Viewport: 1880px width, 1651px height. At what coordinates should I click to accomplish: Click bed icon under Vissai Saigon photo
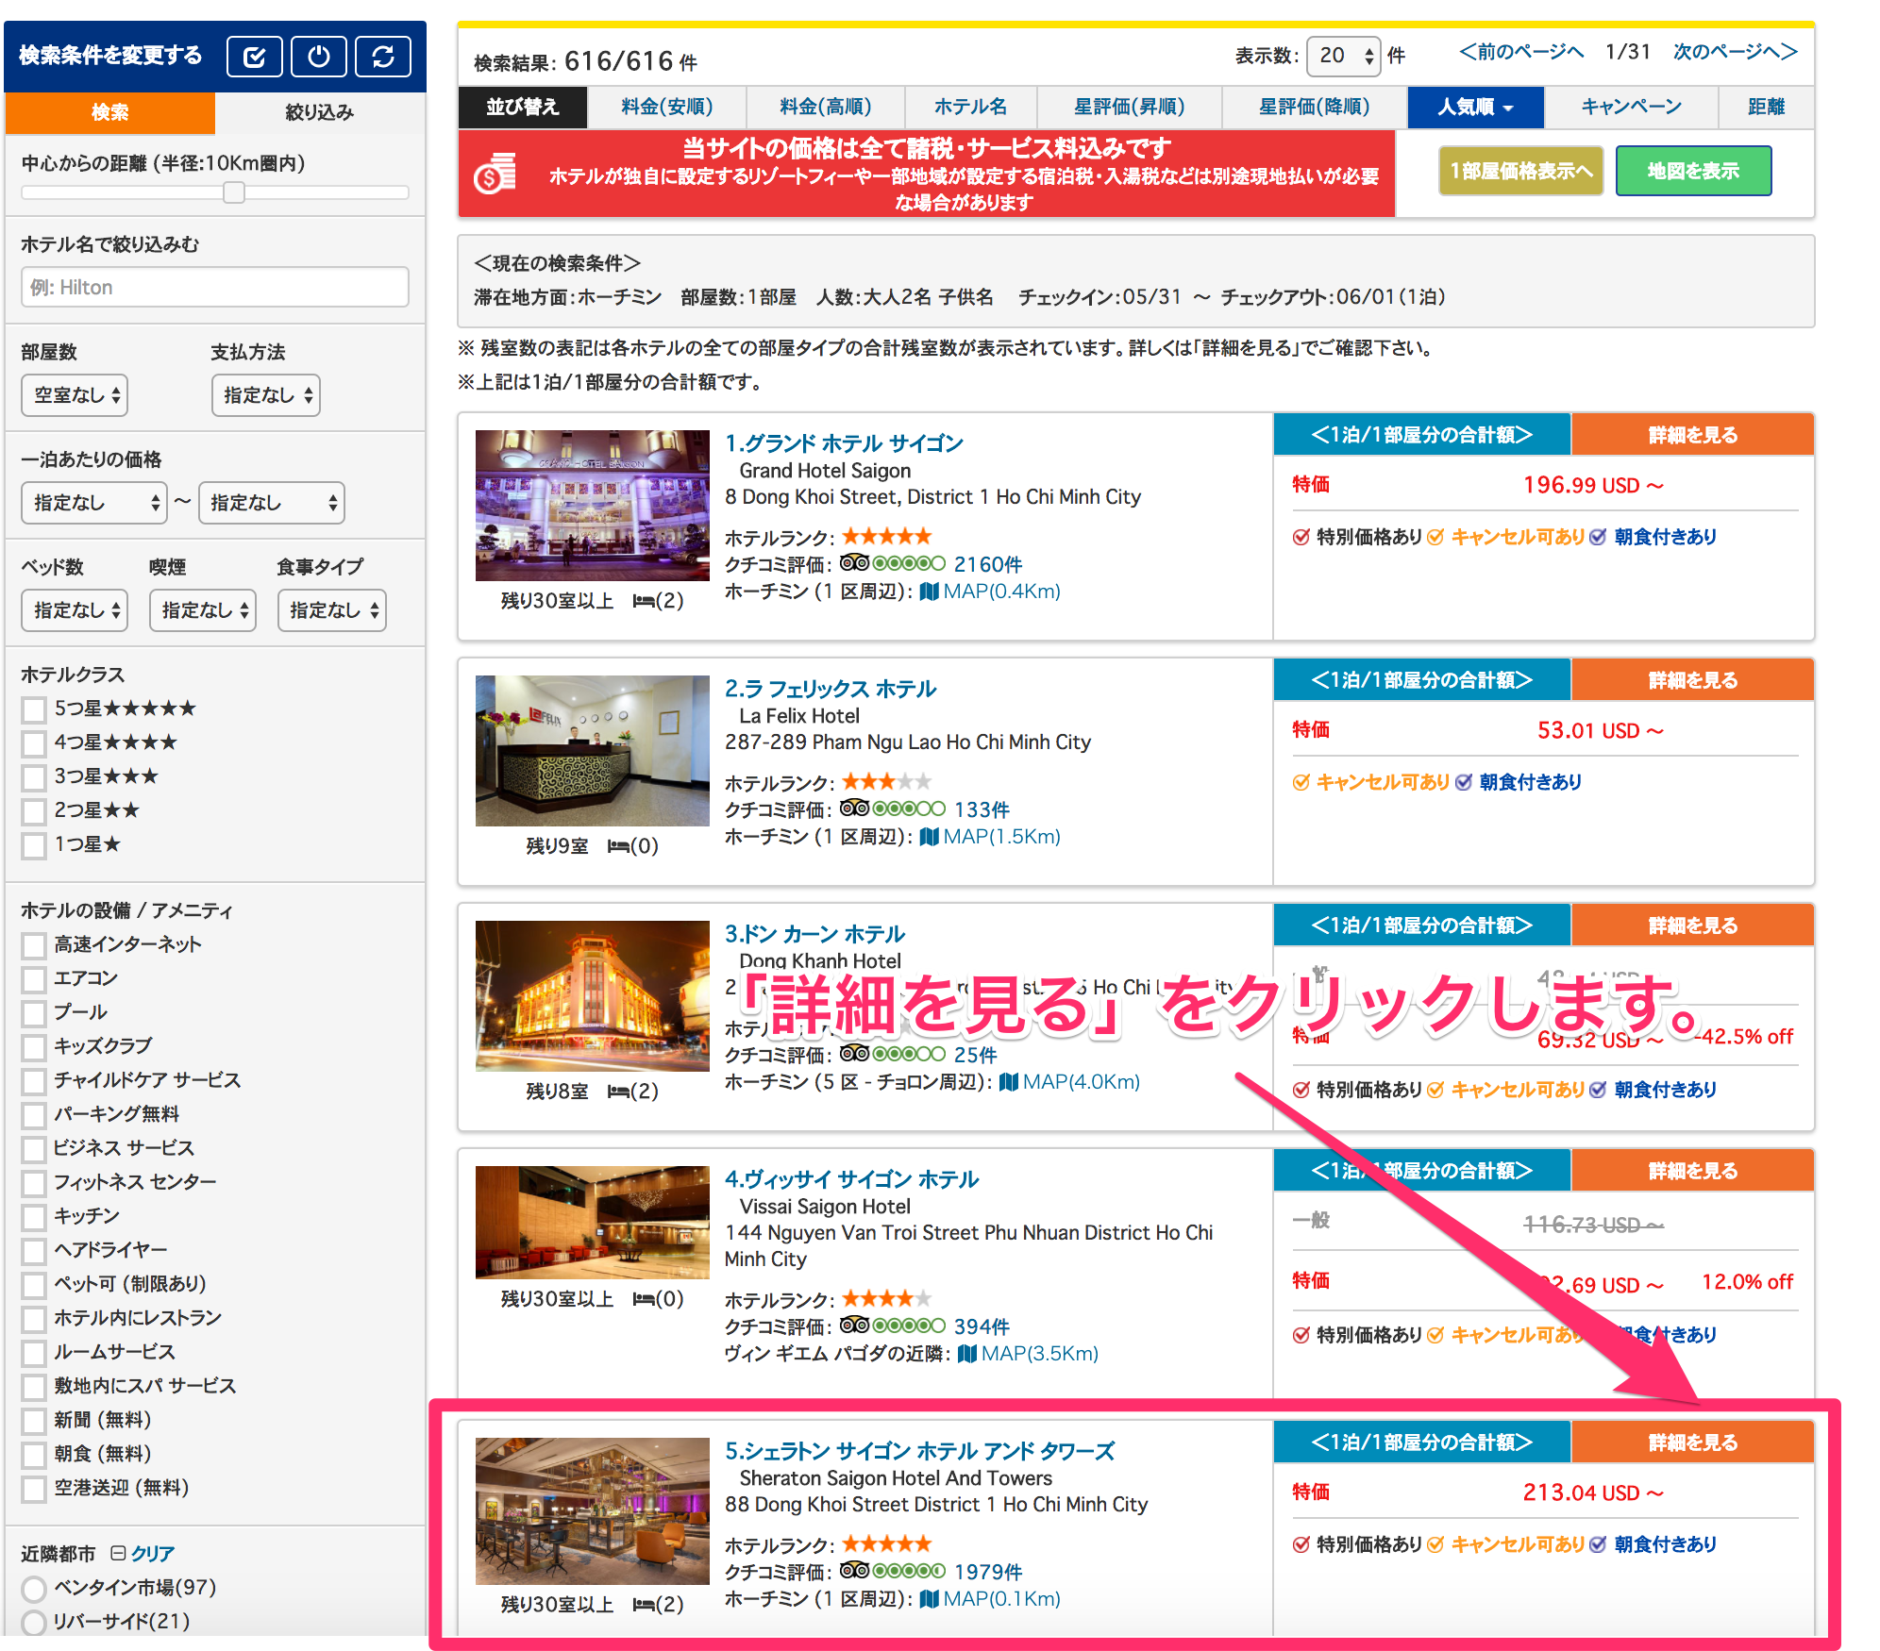tap(644, 1299)
